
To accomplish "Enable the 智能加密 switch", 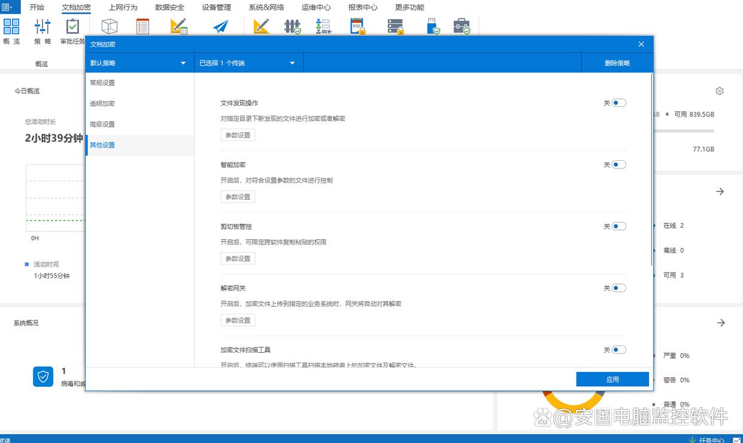I will point(619,164).
